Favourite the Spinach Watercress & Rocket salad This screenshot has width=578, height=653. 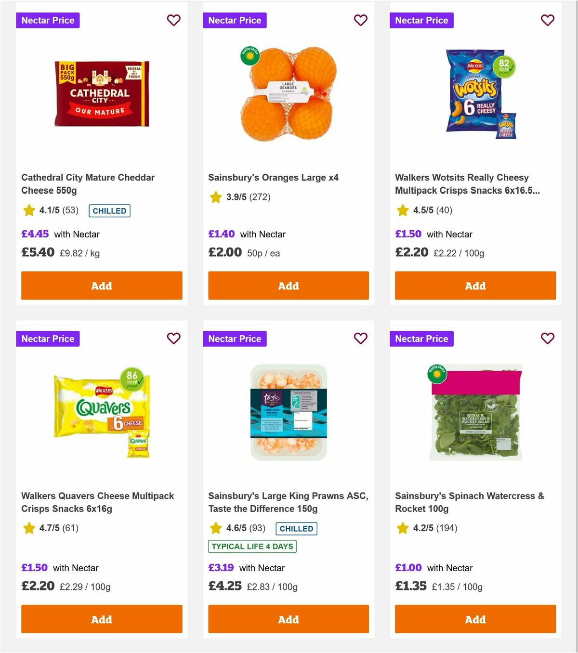(x=547, y=339)
